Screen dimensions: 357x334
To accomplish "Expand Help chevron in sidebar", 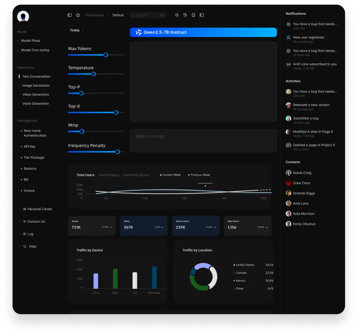I will point(20,246).
